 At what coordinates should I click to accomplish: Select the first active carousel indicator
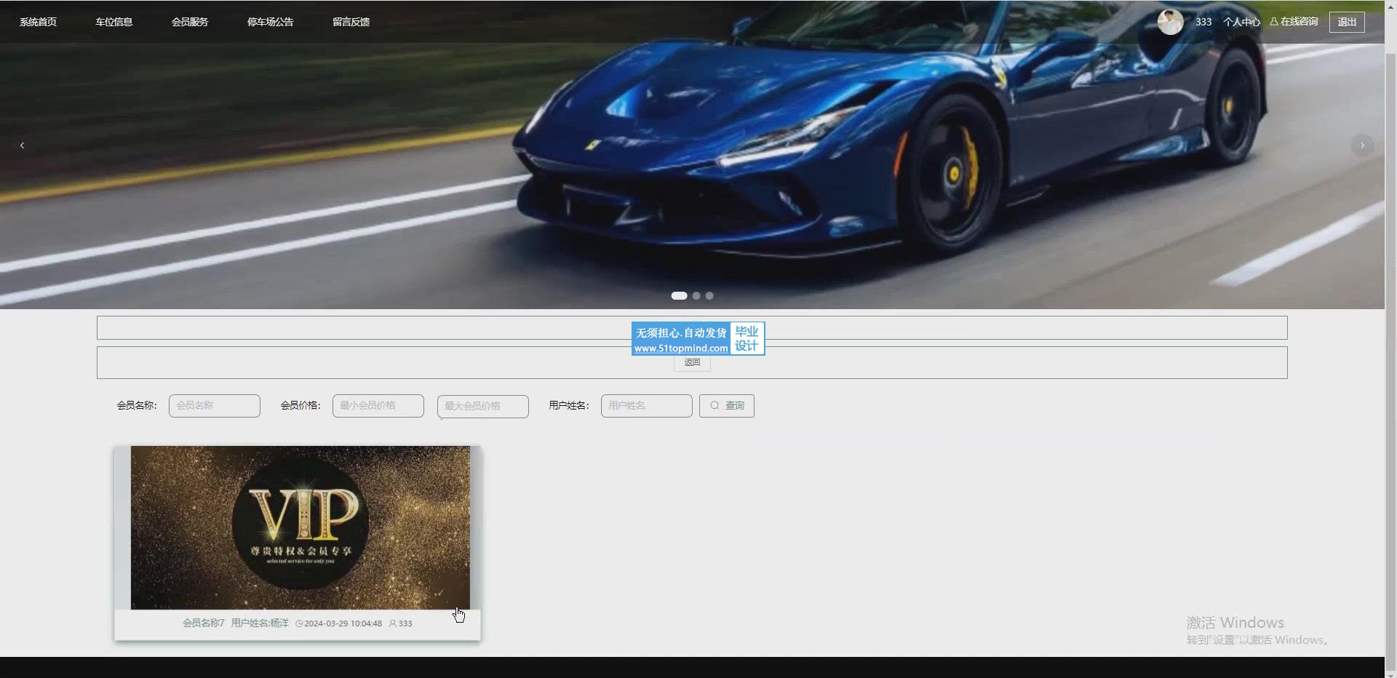pos(679,296)
